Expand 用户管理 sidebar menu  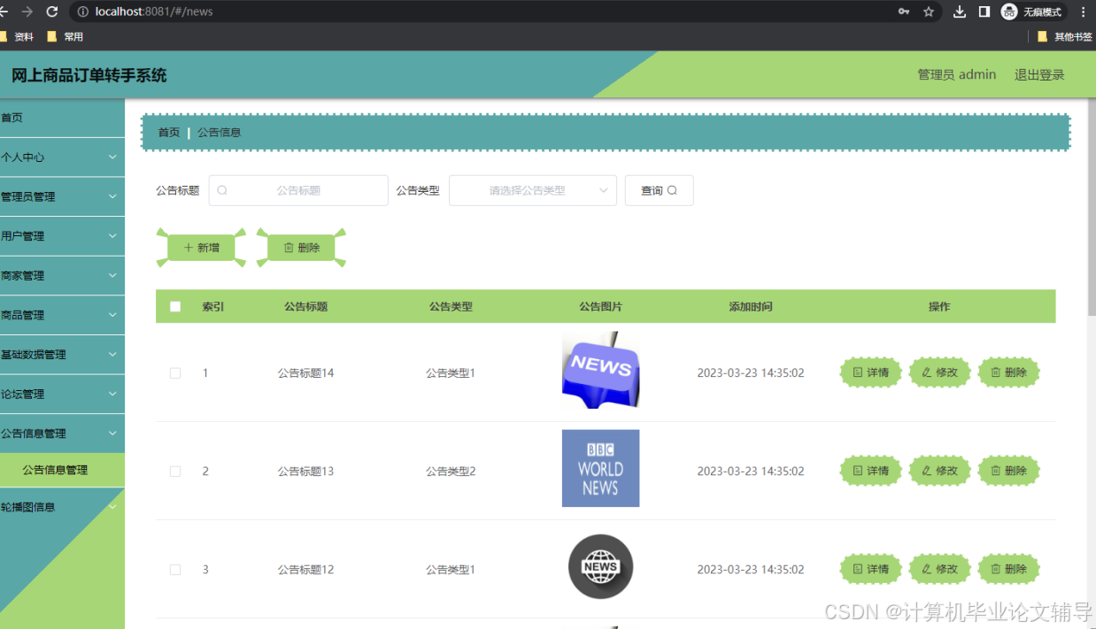pyautogui.click(x=62, y=236)
